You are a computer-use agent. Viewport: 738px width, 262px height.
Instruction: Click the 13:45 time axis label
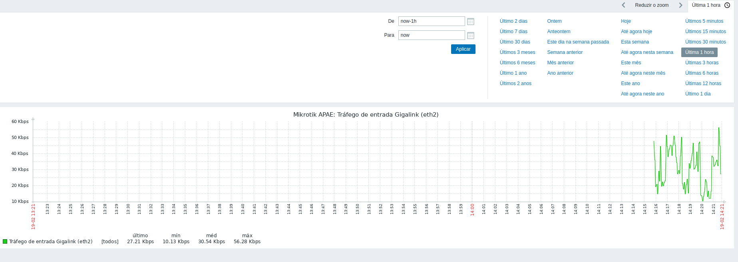(300, 209)
